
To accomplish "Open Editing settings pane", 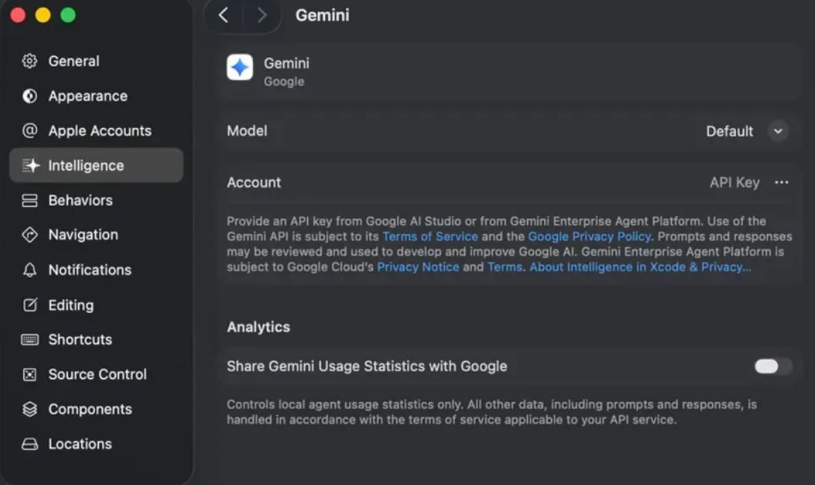I will 96,305.
